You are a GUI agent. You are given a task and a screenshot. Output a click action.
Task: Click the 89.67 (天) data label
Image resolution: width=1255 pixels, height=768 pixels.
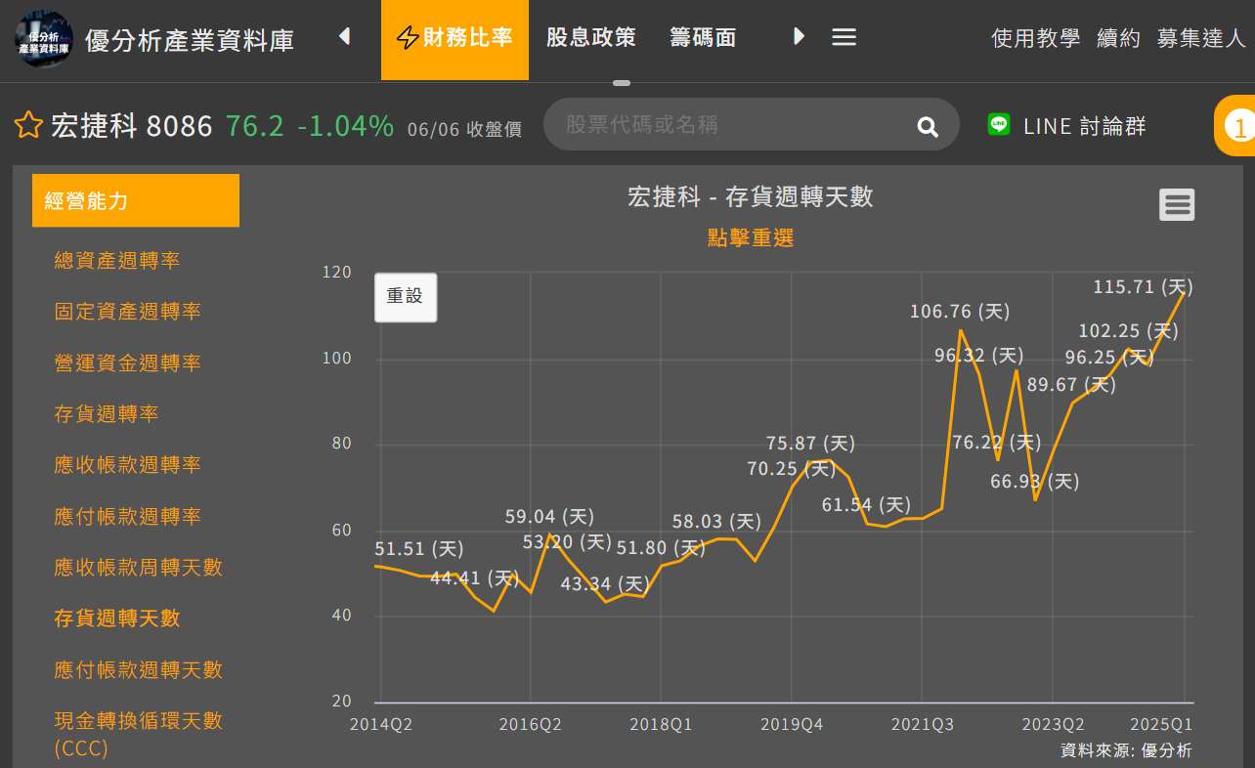(x=1071, y=385)
